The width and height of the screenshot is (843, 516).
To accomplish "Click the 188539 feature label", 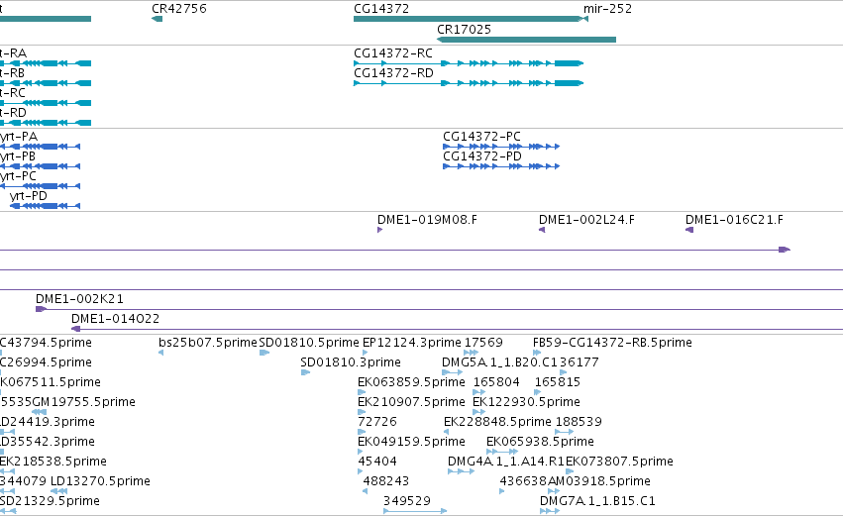I will 579,422.
